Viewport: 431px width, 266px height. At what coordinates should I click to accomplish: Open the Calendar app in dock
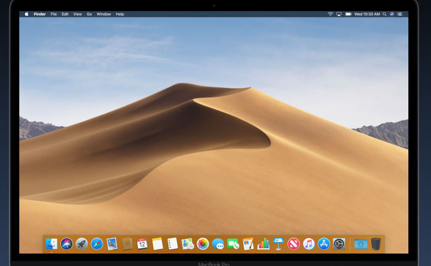142,244
